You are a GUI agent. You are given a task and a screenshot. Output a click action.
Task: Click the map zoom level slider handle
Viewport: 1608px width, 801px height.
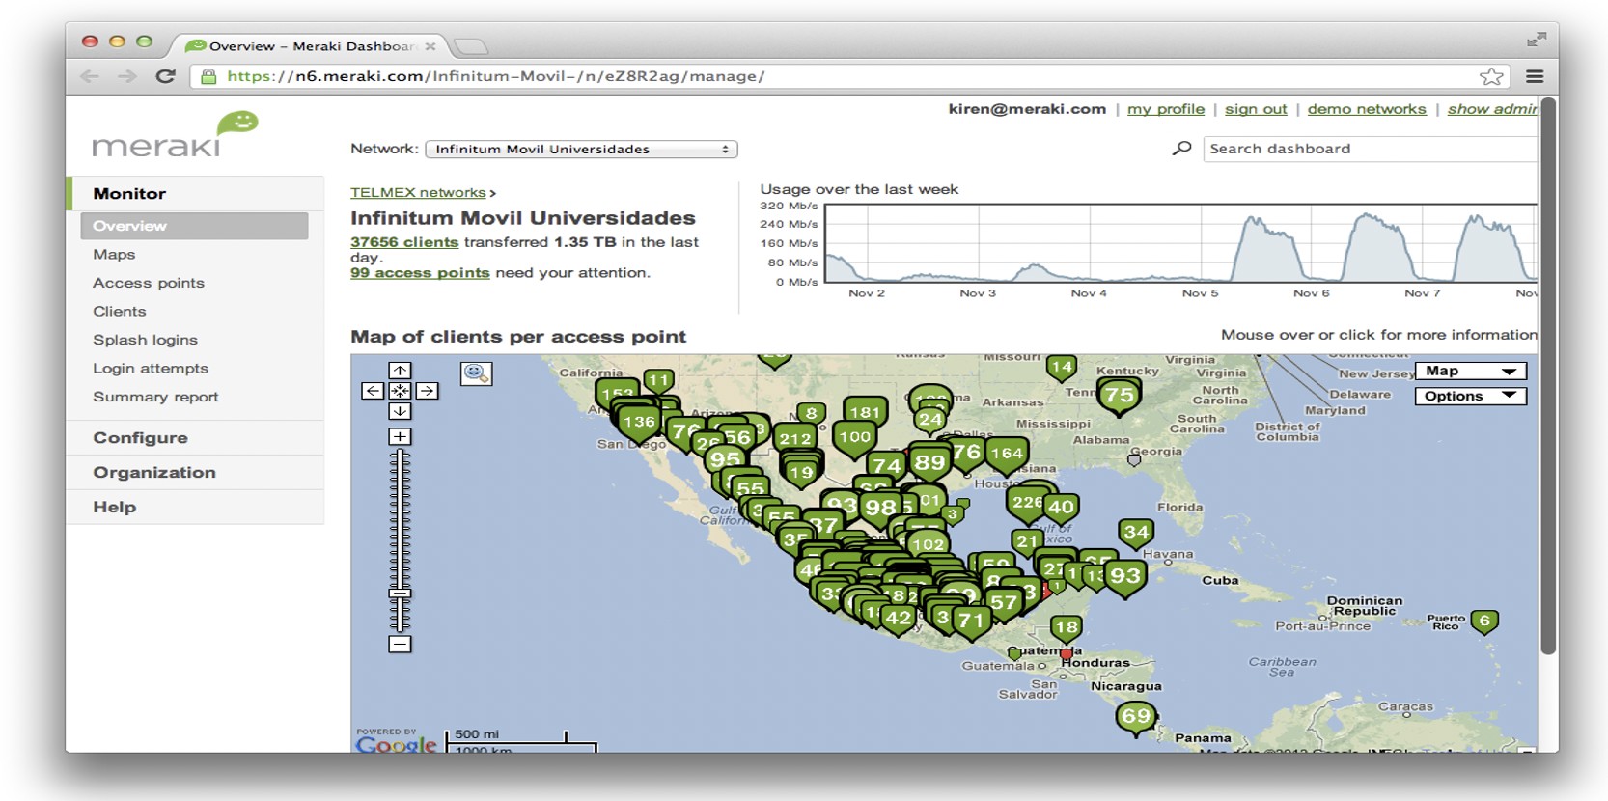tap(400, 594)
